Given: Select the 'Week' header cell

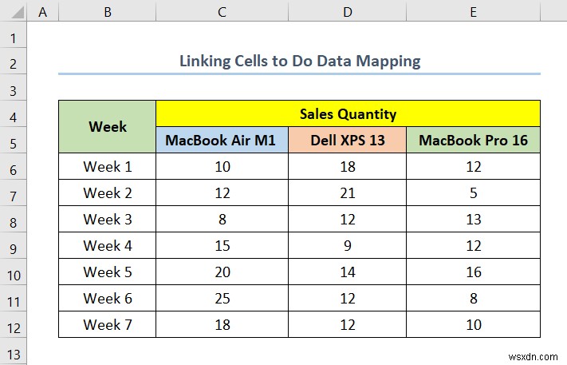Looking at the screenshot, I should tap(108, 127).
